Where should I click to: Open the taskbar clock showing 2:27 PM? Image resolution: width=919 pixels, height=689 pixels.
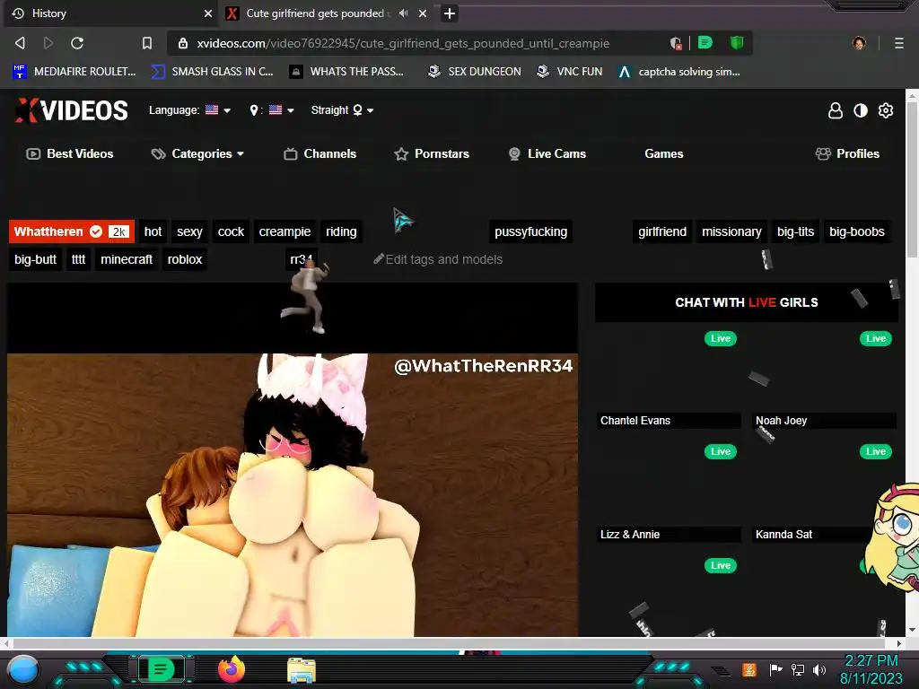coord(871,669)
